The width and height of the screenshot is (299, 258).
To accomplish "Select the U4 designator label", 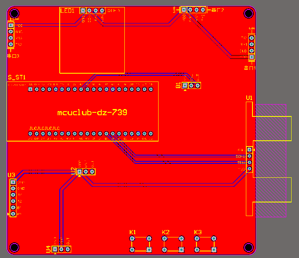I will 49,249.
